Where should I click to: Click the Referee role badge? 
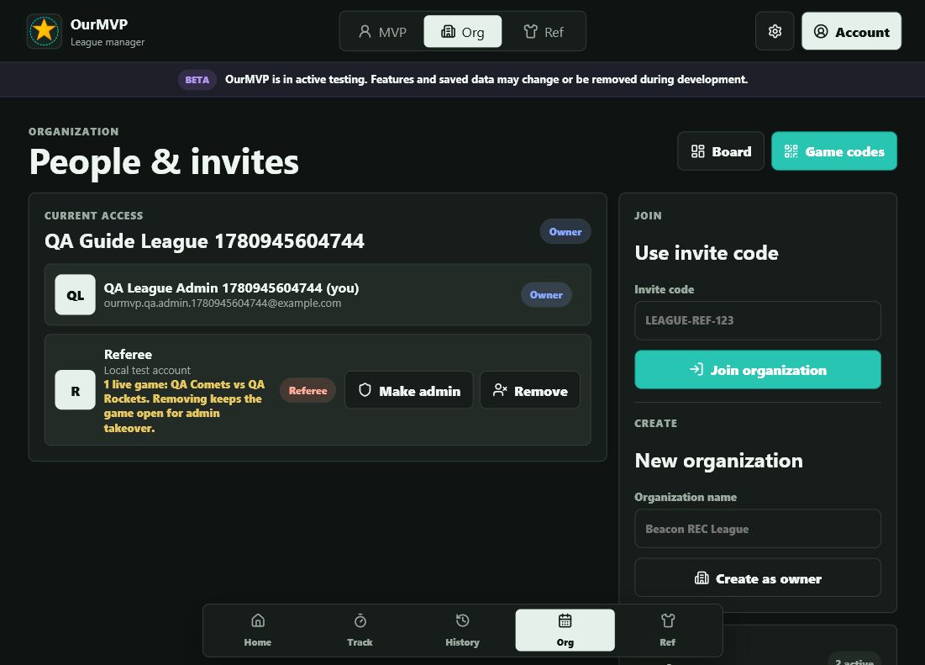coord(307,391)
